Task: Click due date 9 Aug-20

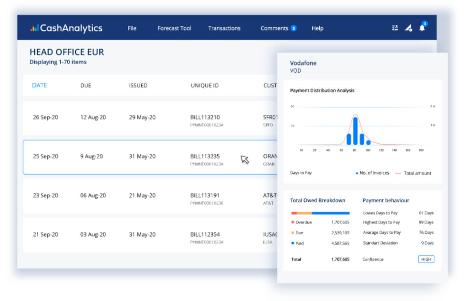Action: (x=92, y=157)
